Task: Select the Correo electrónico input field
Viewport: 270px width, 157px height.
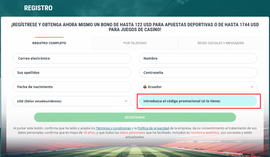Action: coord(72,58)
